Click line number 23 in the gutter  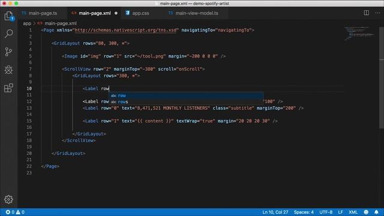coord(29,173)
